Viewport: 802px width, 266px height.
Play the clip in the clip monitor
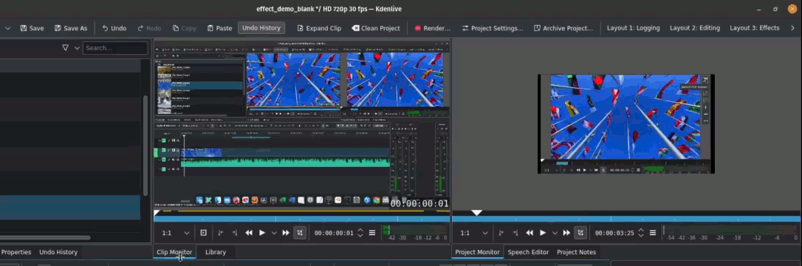[x=262, y=233]
